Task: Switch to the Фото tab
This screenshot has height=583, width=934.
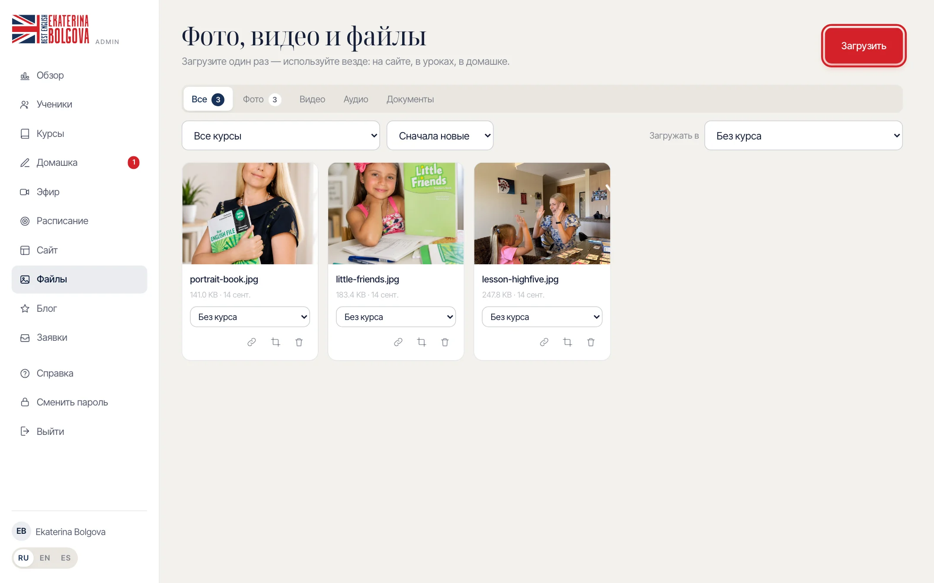Action: tap(262, 99)
